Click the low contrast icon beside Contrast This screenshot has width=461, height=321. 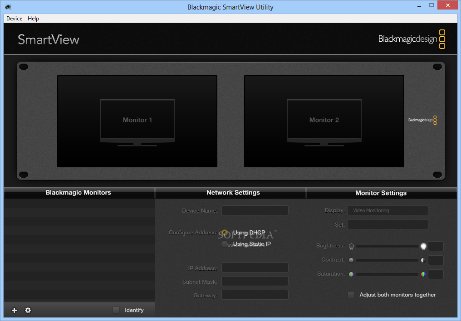[351, 260]
